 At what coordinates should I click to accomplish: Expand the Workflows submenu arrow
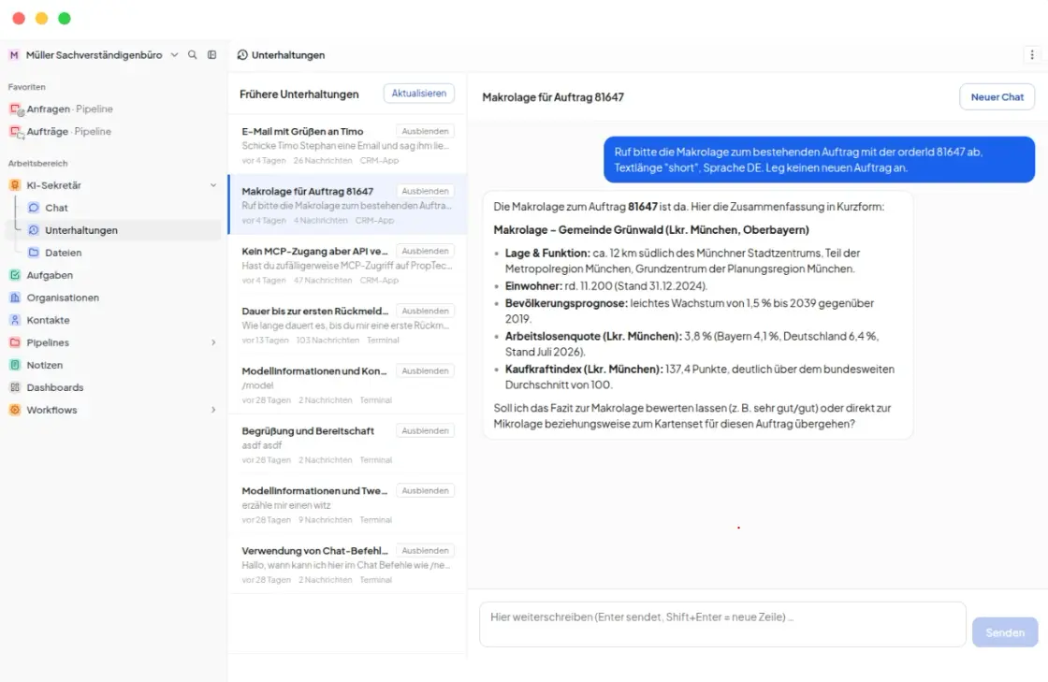tap(213, 410)
